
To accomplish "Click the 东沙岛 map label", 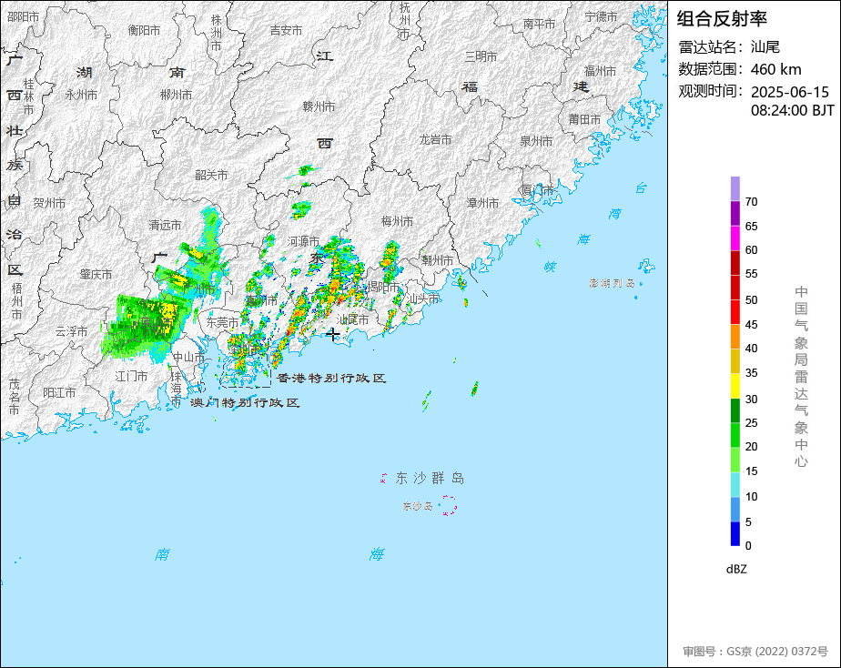I will coord(418,506).
